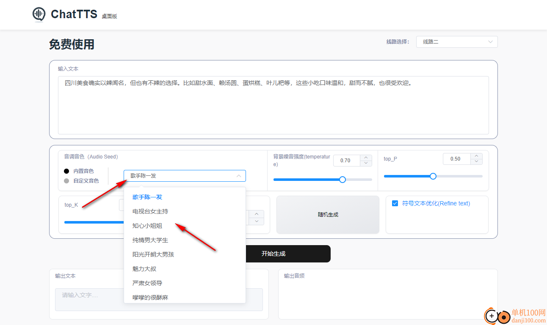Click inside the 输入文本 text area
Viewport: 547px width, 325px height.
pyautogui.click(x=273, y=105)
